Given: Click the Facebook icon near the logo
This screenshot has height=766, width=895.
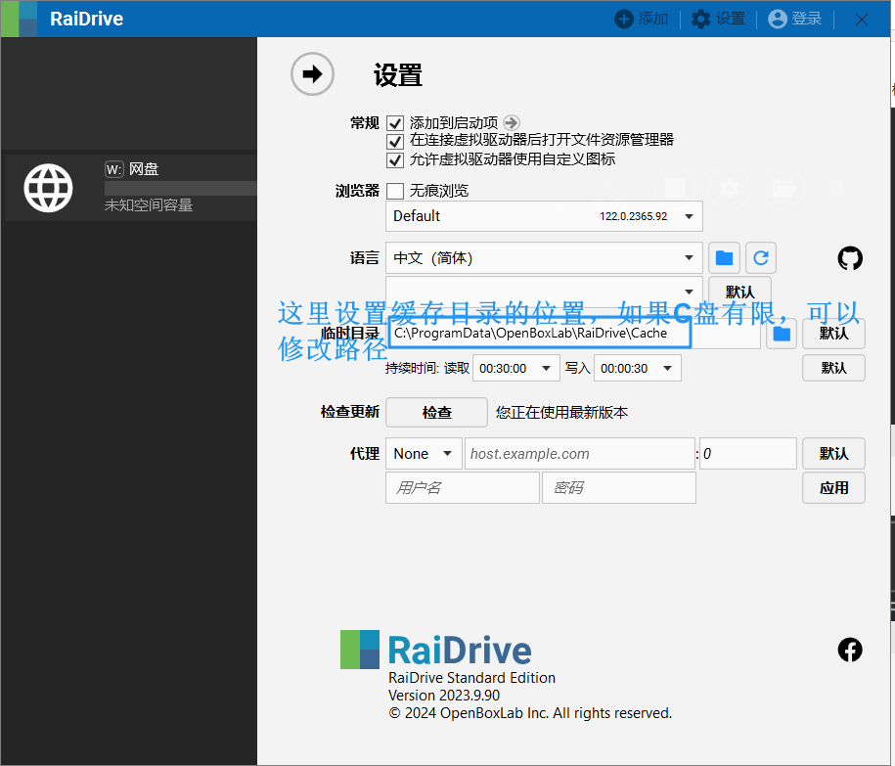Looking at the screenshot, I should 849,649.
